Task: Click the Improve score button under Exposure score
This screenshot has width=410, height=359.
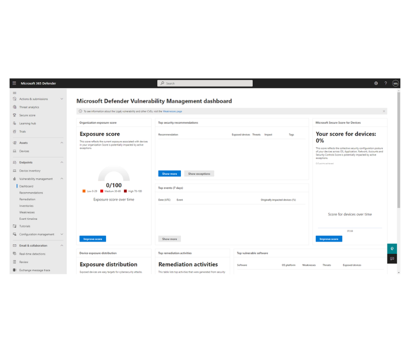Action: tap(92, 238)
